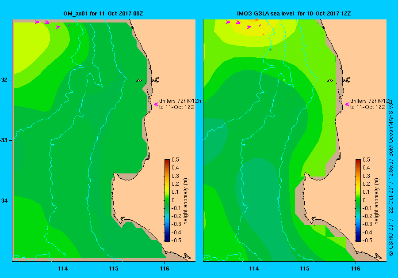Click the 0.2 tick on the right color bar
The image size is (398, 278).
point(366,184)
